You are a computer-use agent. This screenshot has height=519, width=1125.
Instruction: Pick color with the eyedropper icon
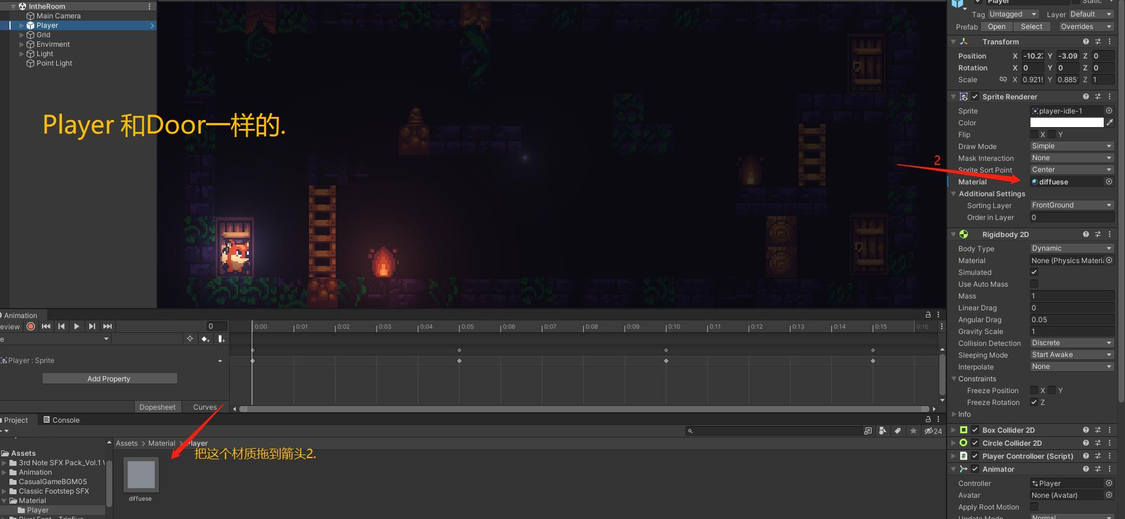[x=1110, y=122]
